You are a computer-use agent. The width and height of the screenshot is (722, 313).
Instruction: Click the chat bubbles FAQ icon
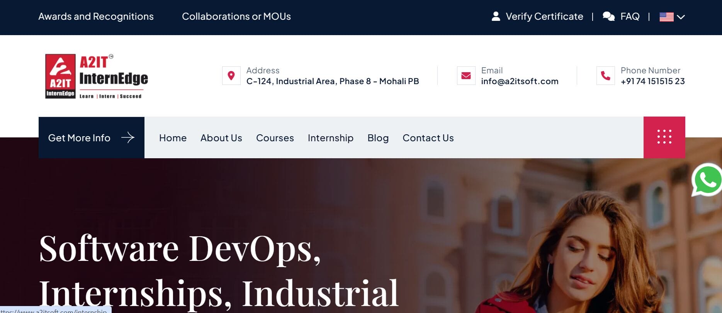608,16
